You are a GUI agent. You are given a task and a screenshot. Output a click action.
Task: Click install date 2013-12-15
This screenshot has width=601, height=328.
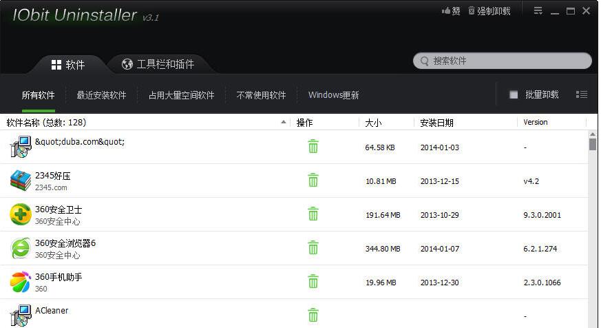point(440,181)
